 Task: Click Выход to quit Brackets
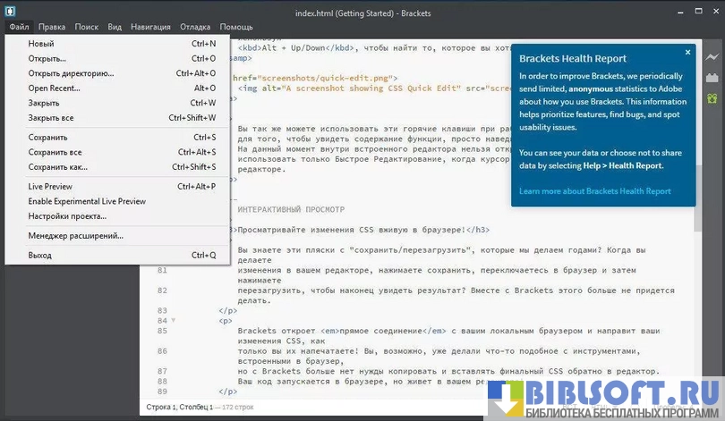point(40,256)
